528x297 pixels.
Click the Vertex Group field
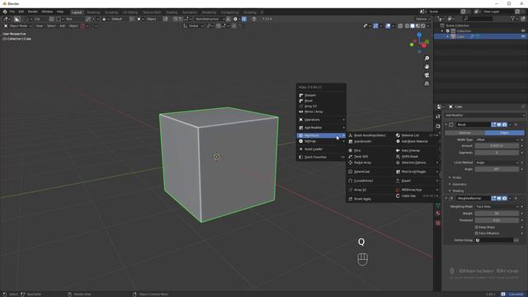point(494,240)
